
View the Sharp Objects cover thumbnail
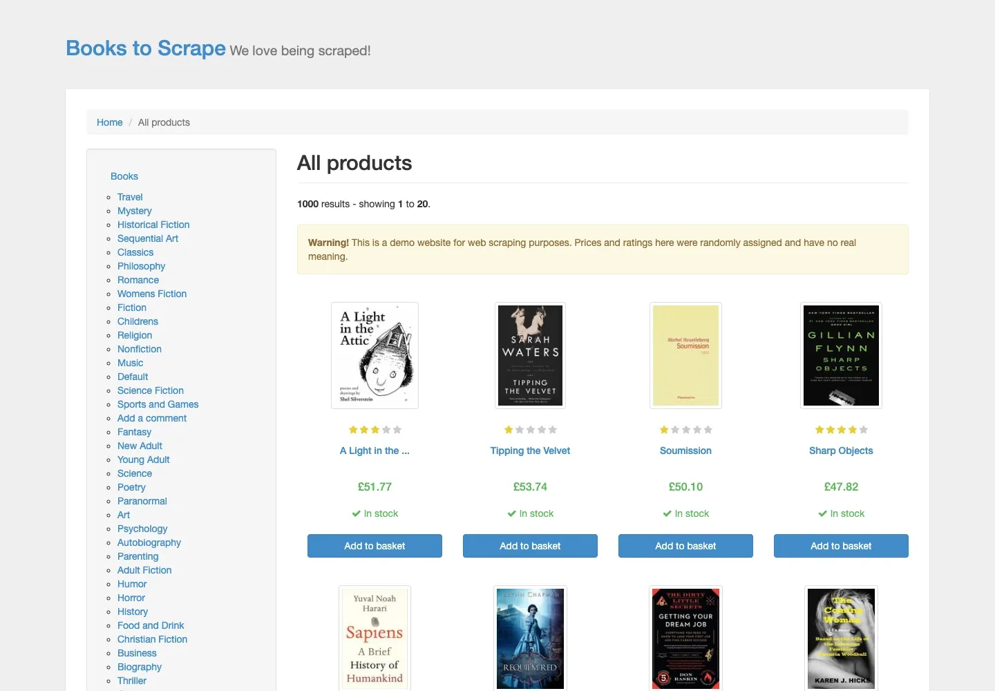click(x=841, y=355)
